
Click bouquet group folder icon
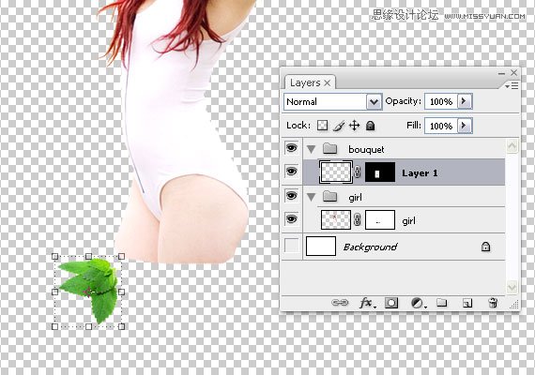[330, 149]
